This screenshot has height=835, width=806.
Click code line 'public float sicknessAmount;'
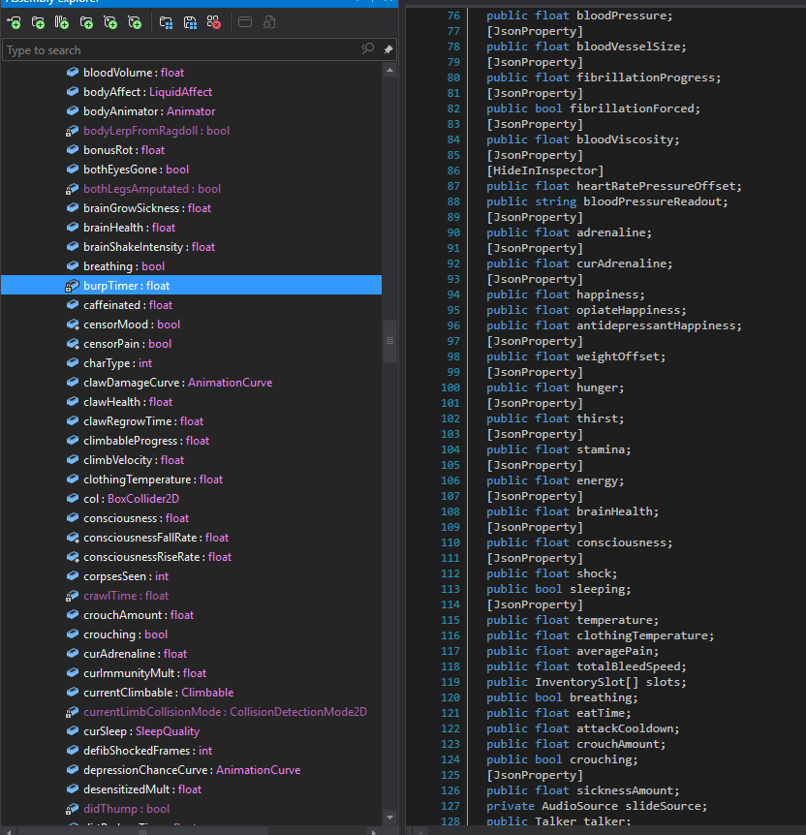tap(583, 790)
